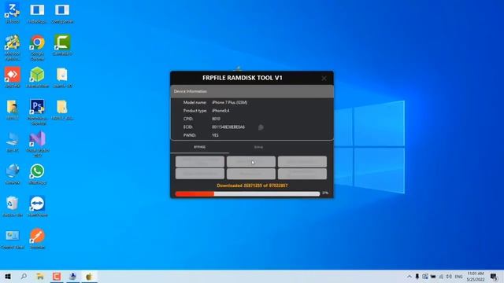The height and width of the screenshot is (283, 504).
Task: Open the text file icon beside the green cube
Action: tap(62, 77)
